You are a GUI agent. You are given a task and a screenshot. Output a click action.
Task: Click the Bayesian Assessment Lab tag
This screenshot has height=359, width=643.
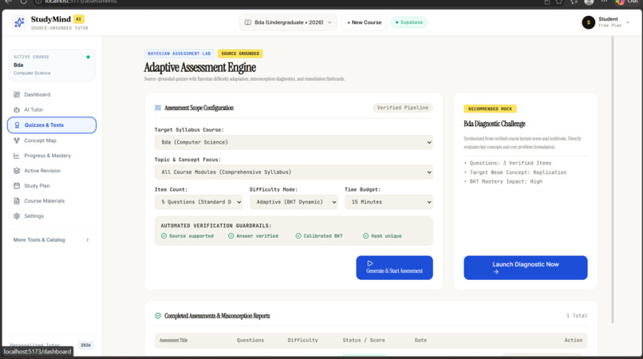[x=179, y=53]
